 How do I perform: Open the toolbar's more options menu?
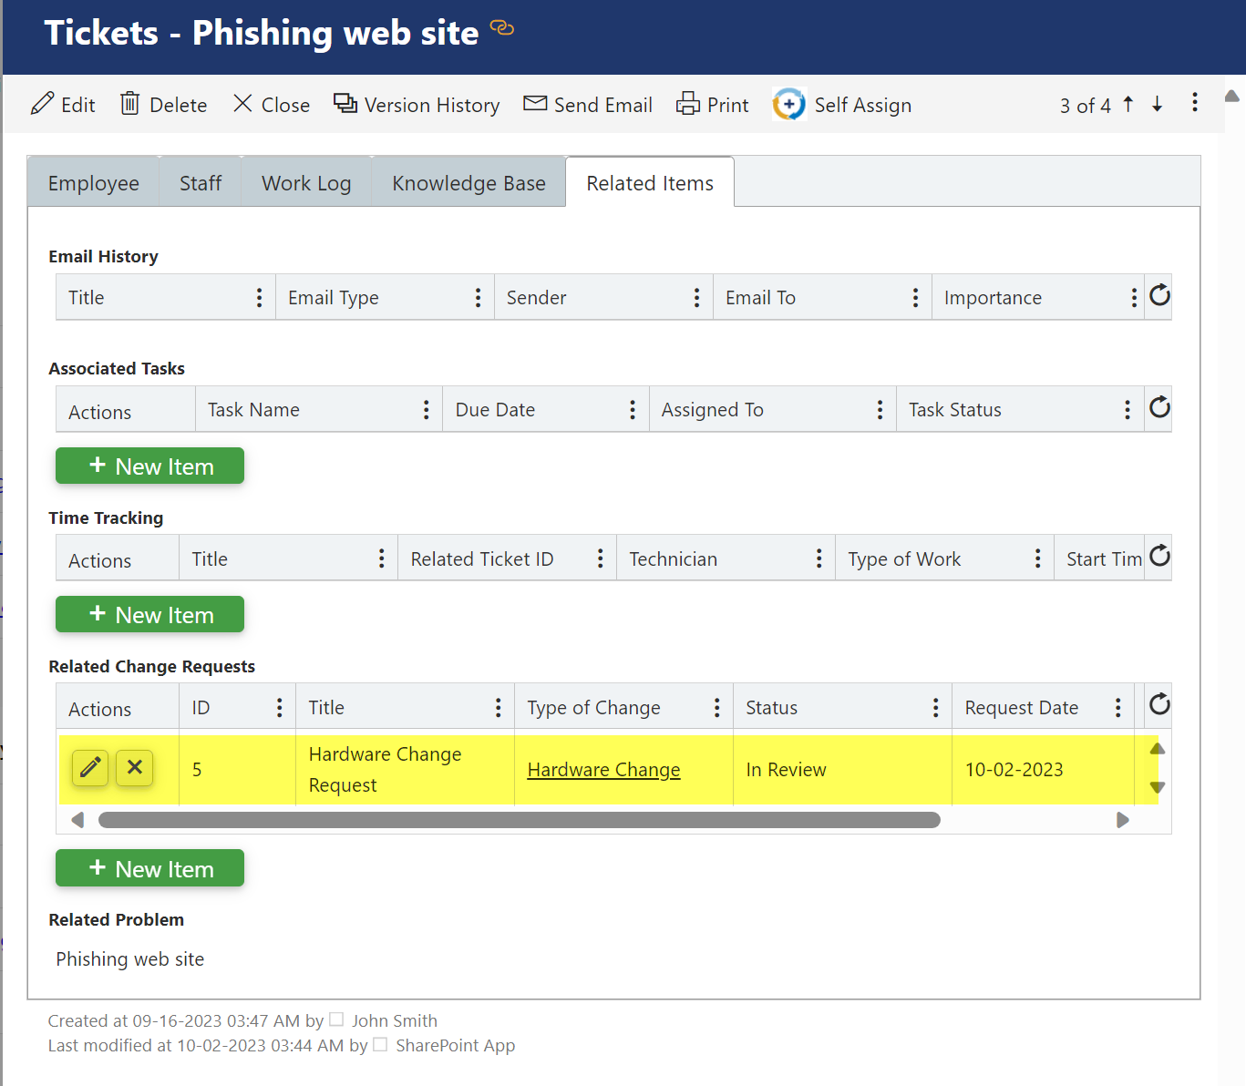click(x=1194, y=103)
